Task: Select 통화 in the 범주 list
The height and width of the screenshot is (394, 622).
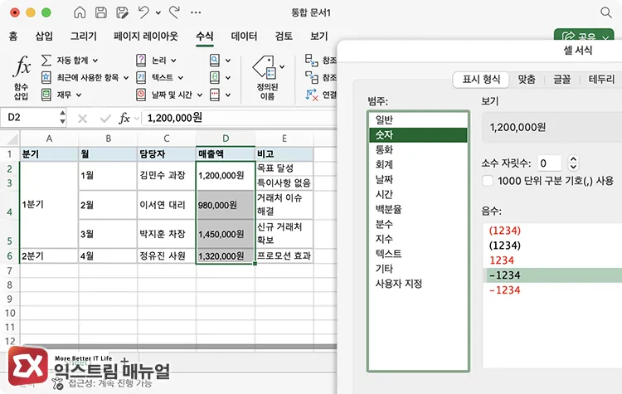Action: point(418,149)
